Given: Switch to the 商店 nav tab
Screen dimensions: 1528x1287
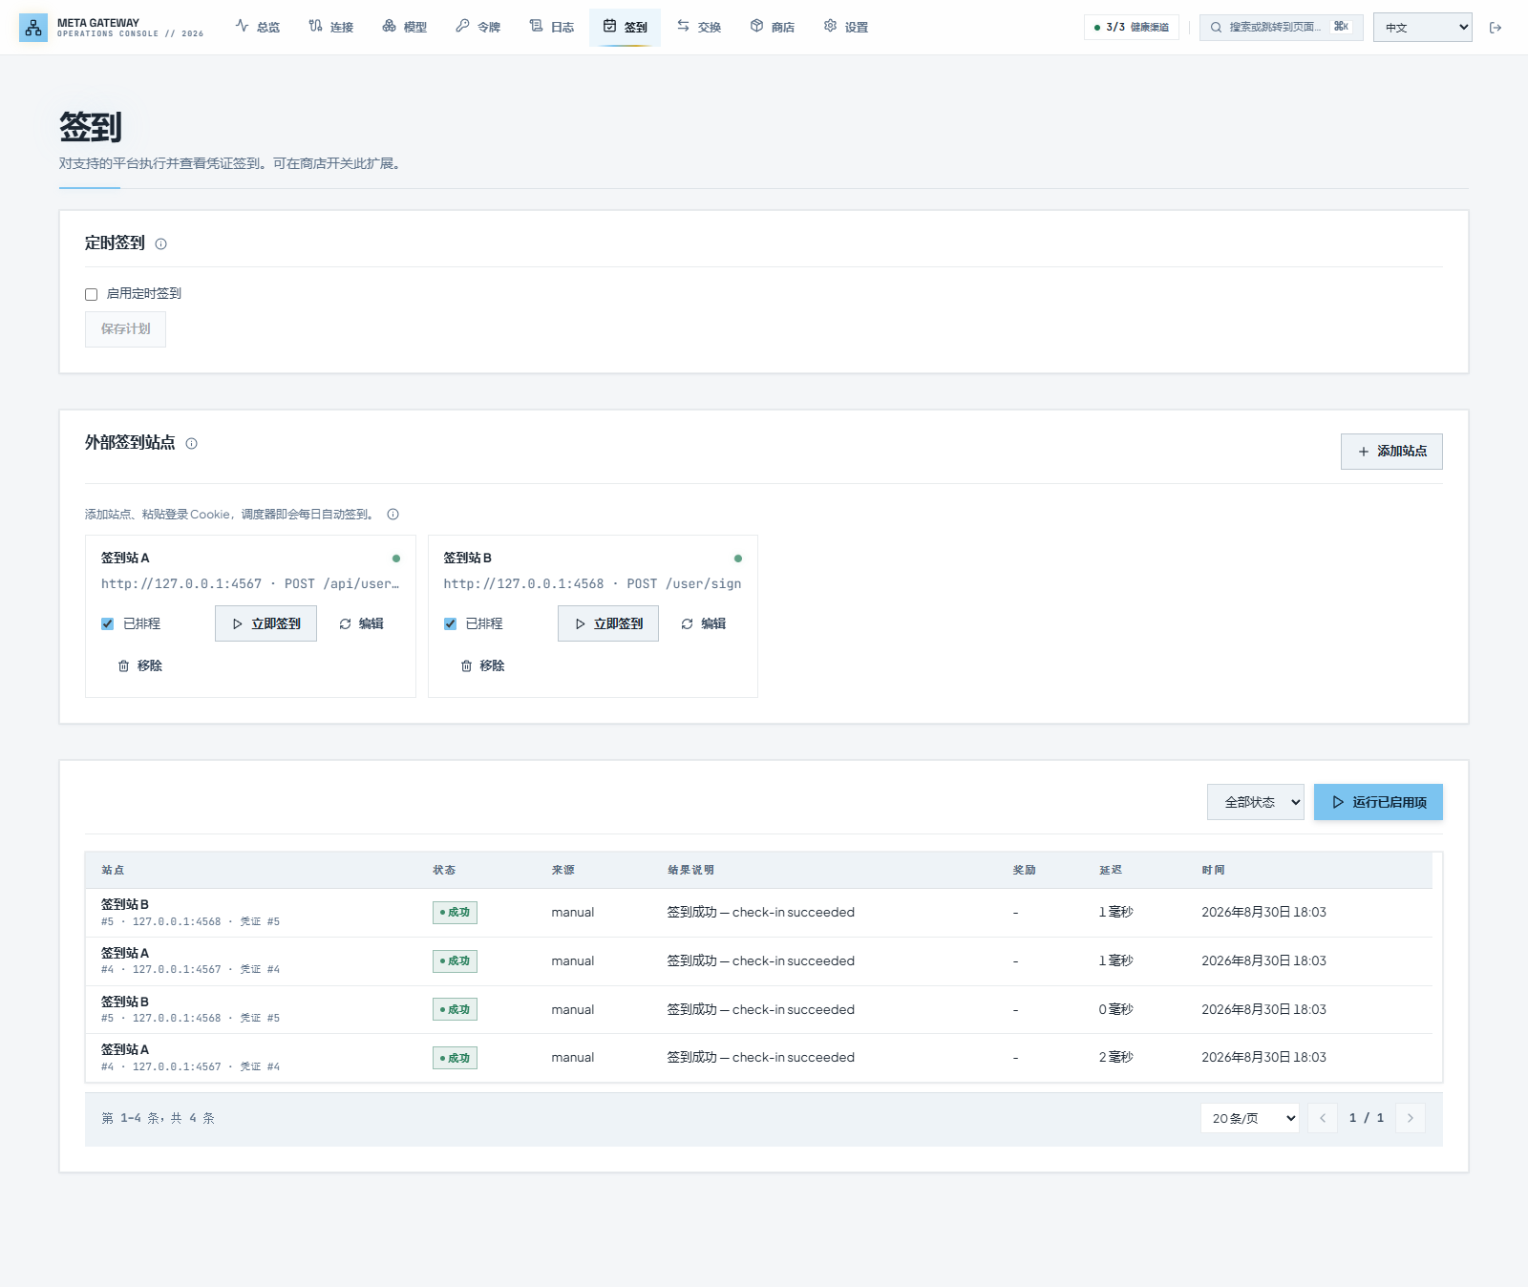Looking at the screenshot, I should [x=773, y=27].
